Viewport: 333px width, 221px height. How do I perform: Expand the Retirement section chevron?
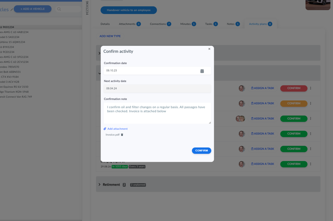99,184
